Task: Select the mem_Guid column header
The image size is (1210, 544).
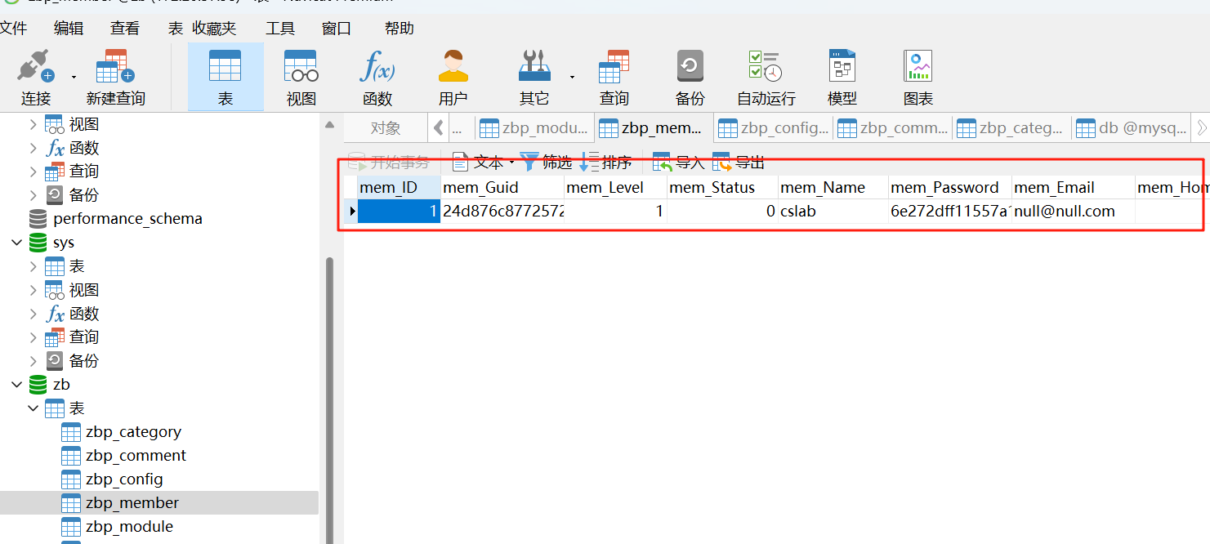Action: [502, 188]
